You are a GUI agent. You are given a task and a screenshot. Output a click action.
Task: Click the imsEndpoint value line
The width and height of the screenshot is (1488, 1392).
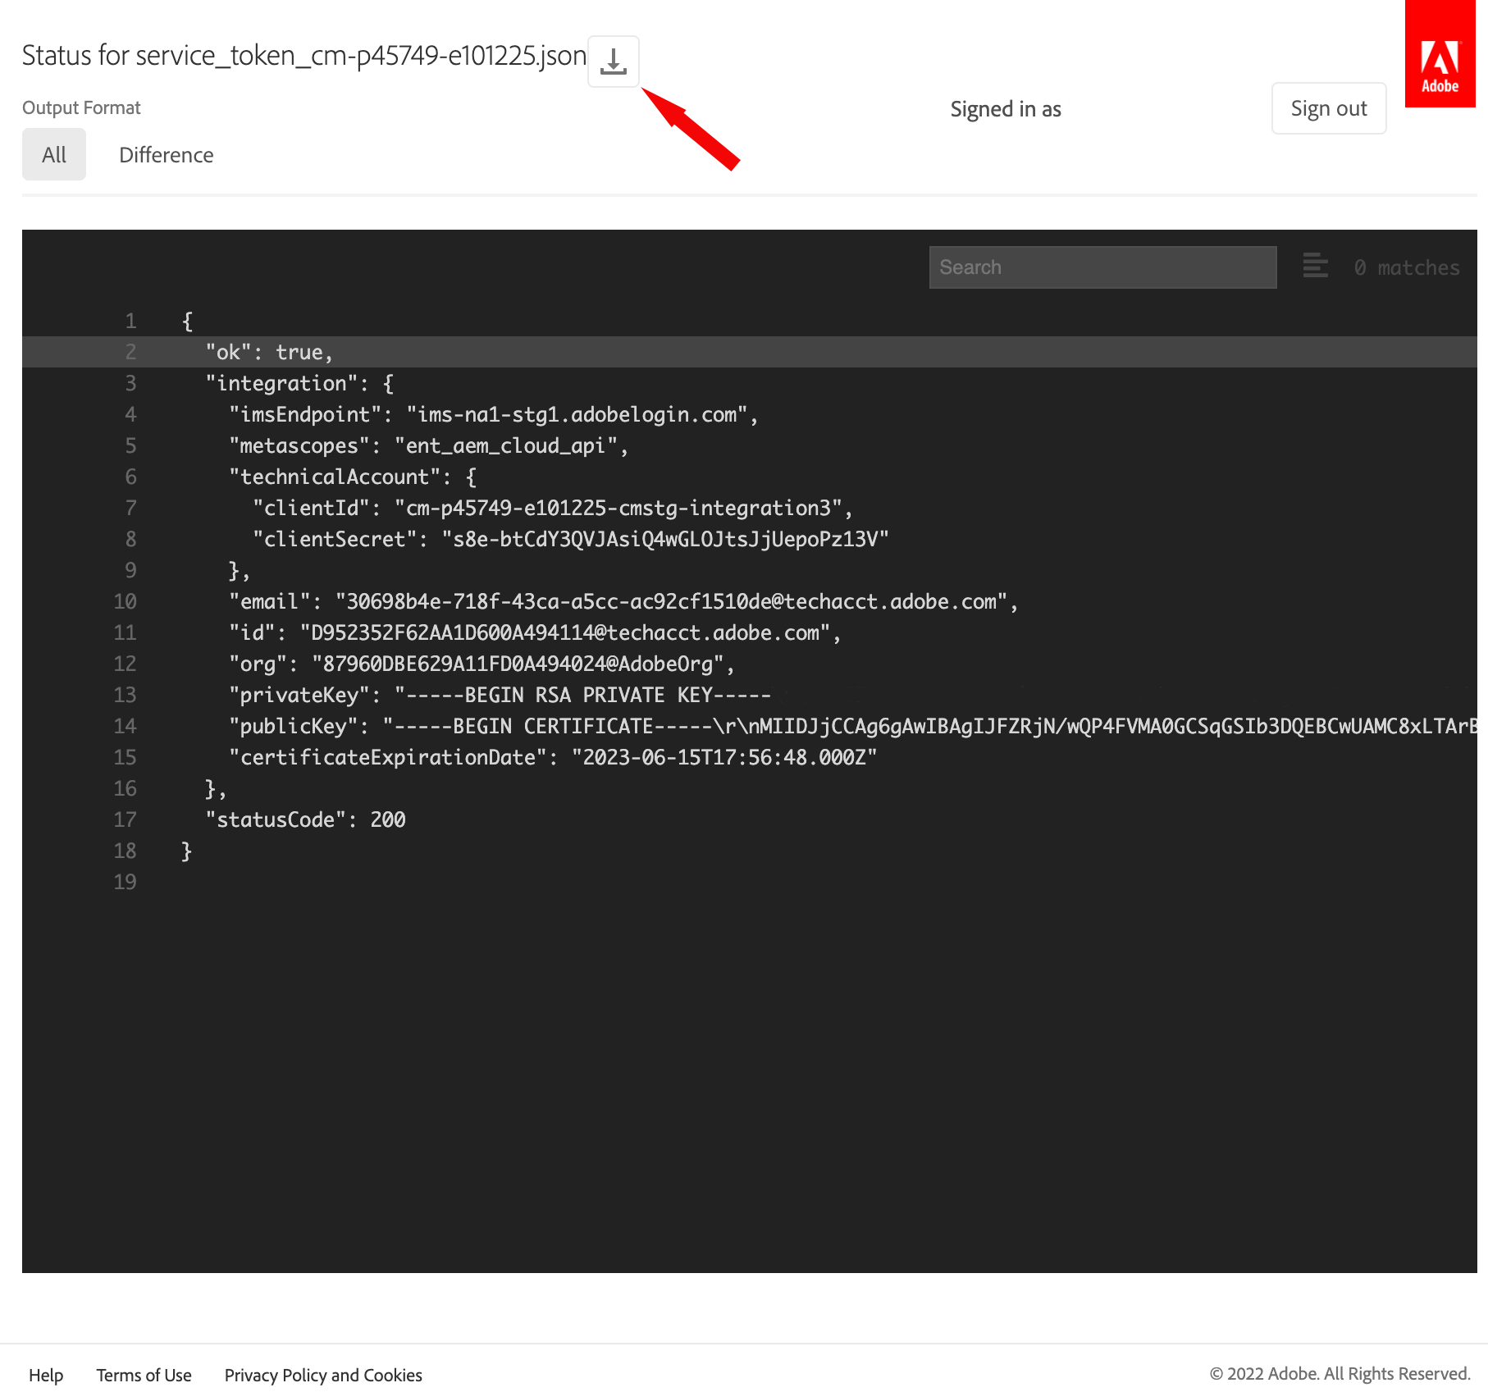coord(493,414)
